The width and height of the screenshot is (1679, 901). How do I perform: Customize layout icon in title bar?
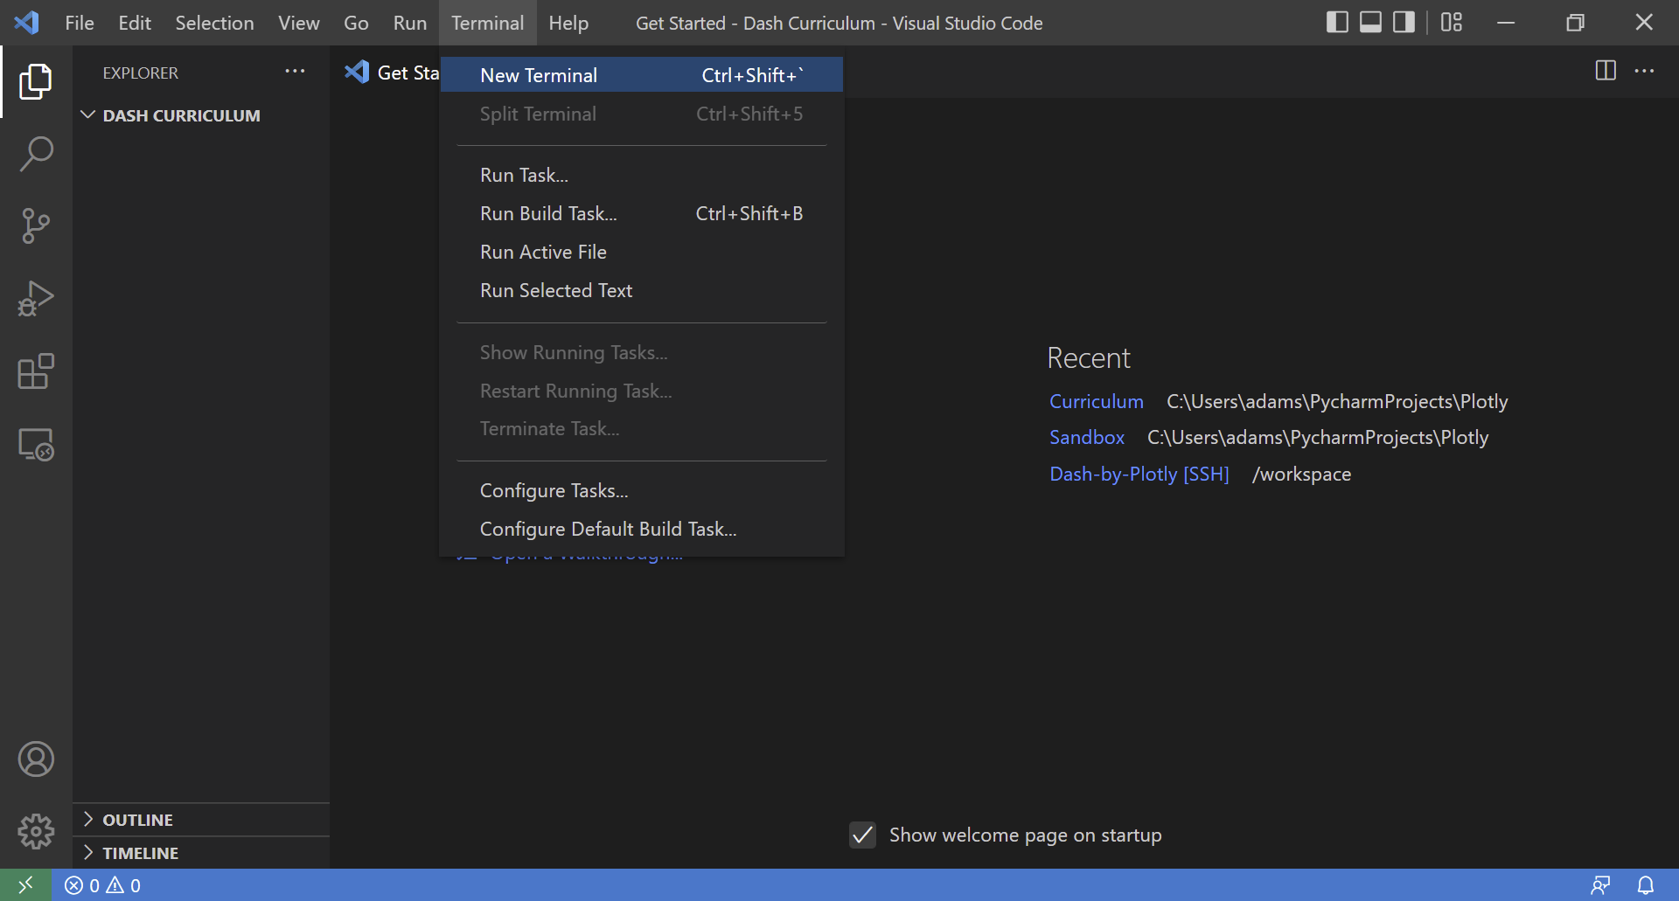pyautogui.click(x=1452, y=23)
